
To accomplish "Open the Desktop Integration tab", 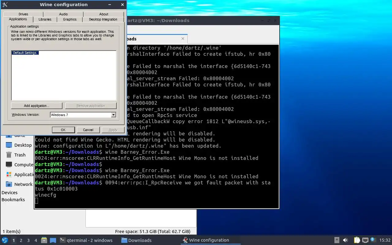I will [103, 19].
